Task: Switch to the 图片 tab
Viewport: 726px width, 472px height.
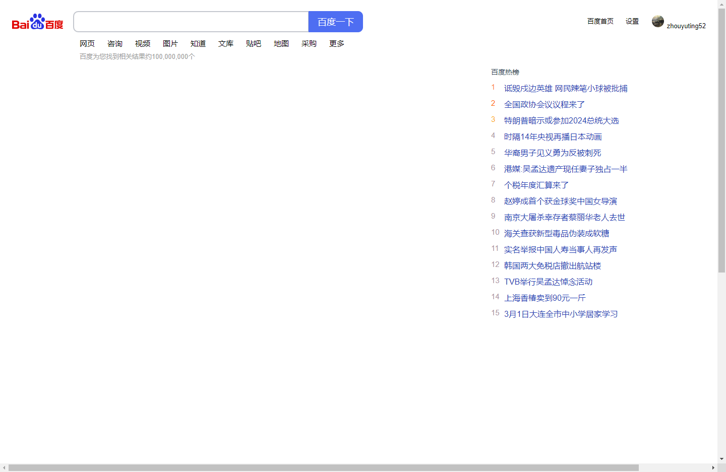Action: point(170,43)
